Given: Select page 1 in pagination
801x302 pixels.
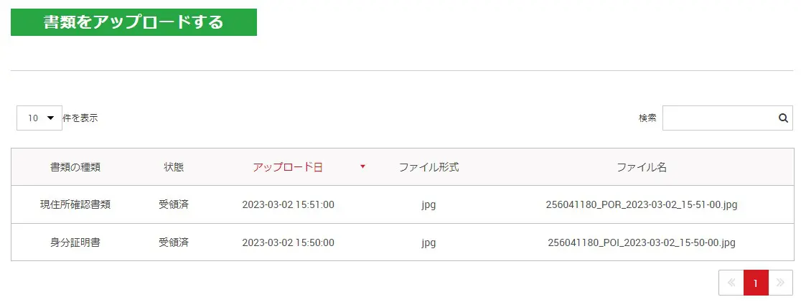Looking at the screenshot, I should (756, 283).
